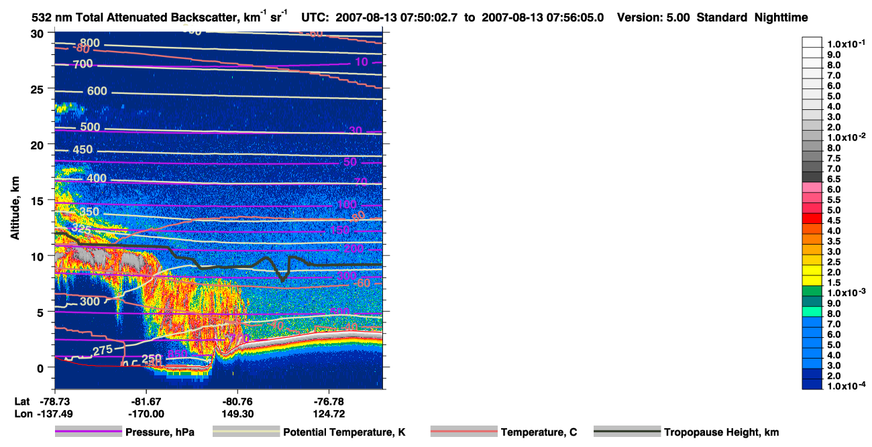Click the longitude value -137.49

pyautogui.click(x=54, y=413)
